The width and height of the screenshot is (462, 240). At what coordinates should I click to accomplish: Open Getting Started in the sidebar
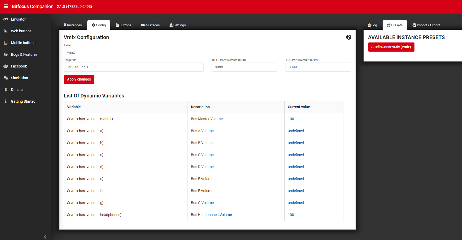26,101
